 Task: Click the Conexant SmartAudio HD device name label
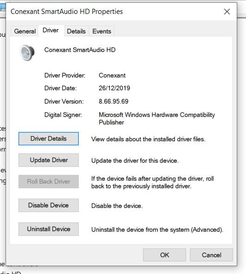(80, 50)
